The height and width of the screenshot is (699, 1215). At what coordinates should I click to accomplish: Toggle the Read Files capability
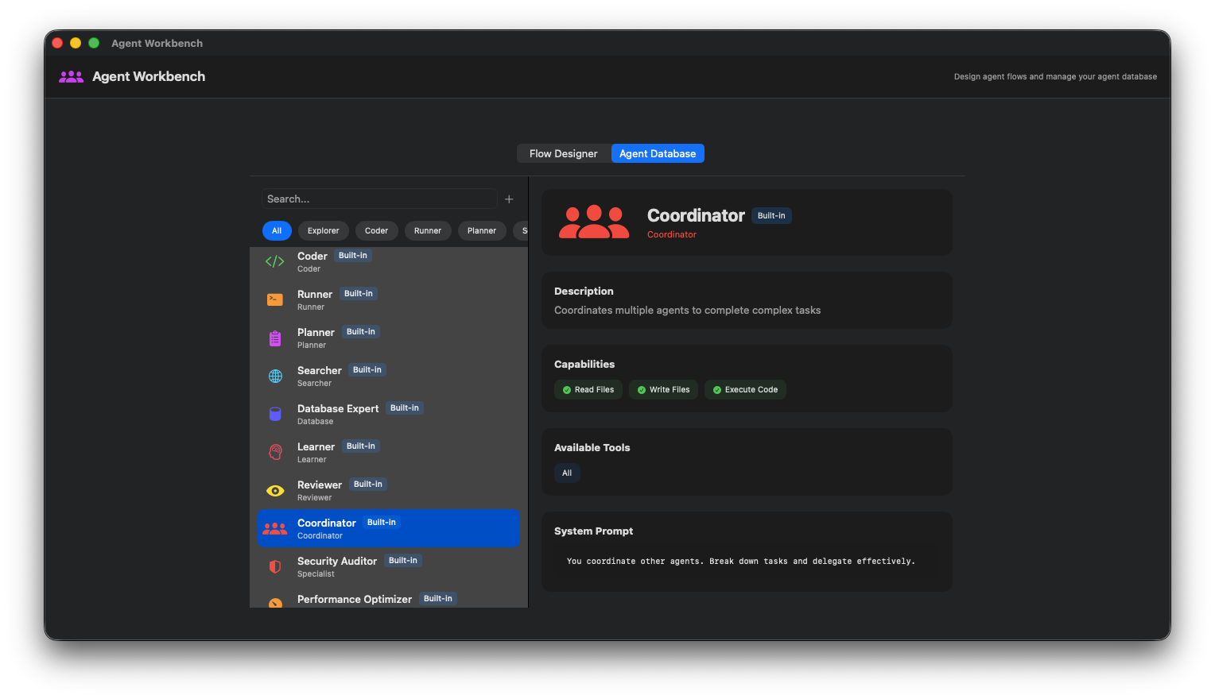tap(588, 389)
